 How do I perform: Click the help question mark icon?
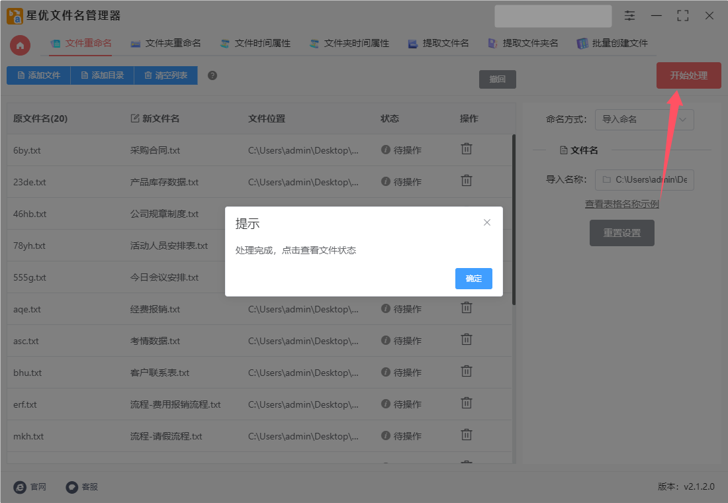(212, 75)
